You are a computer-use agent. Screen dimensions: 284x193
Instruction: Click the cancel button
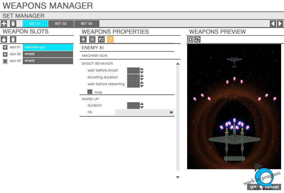point(272,187)
